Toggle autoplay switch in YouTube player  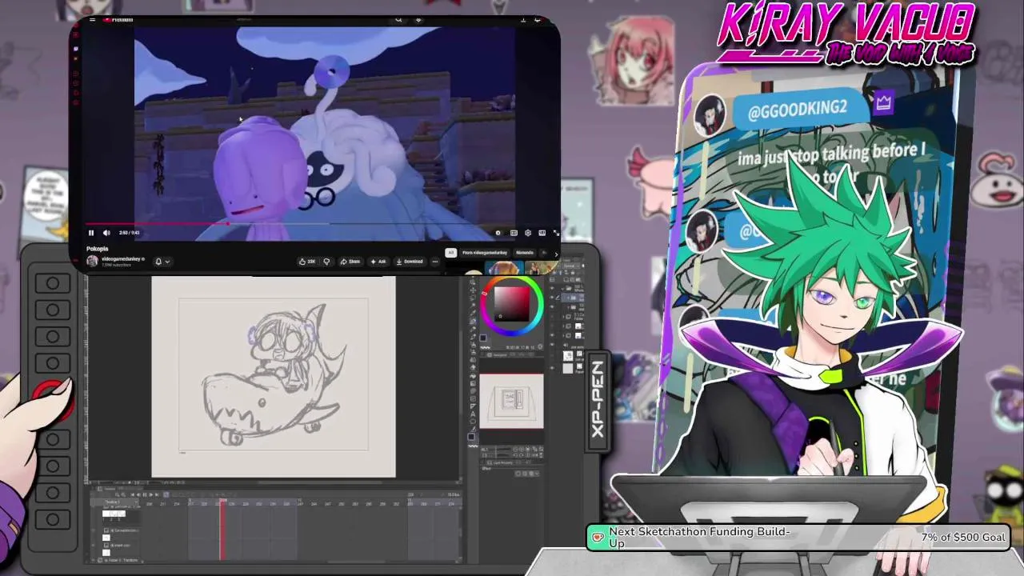coord(498,233)
